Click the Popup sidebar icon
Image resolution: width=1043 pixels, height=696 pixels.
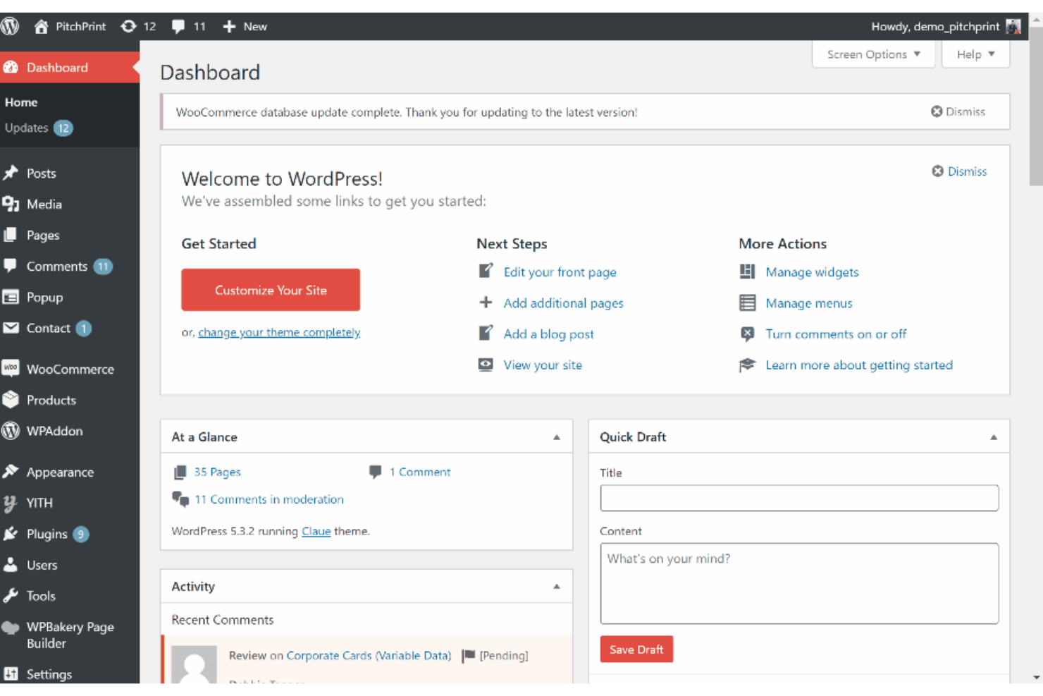pos(10,297)
